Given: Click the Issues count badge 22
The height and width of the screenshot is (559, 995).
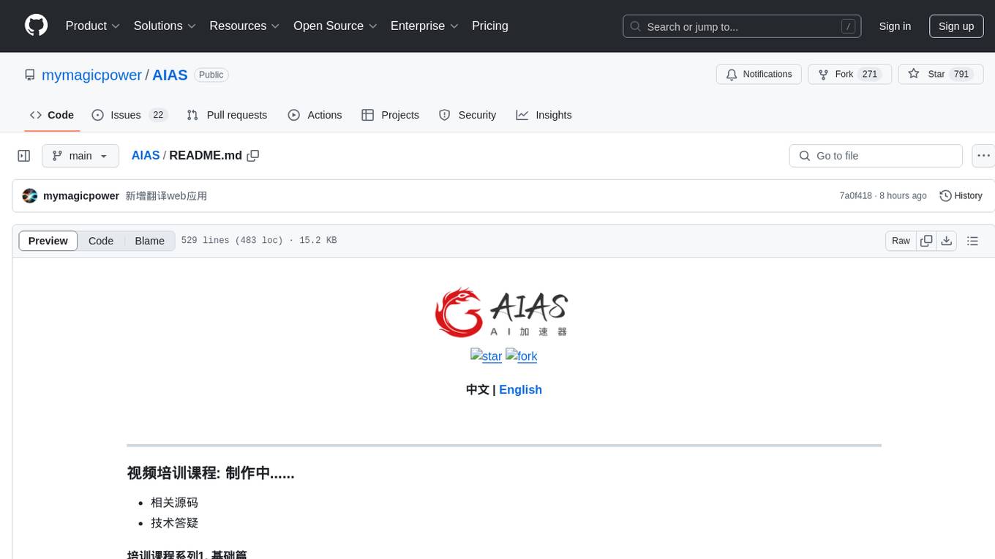Looking at the screenshot, I should (x=157, y=115).
